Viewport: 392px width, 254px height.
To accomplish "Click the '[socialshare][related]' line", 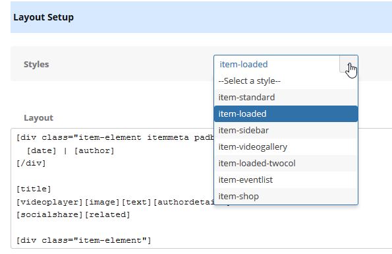I will click(73, 214).
